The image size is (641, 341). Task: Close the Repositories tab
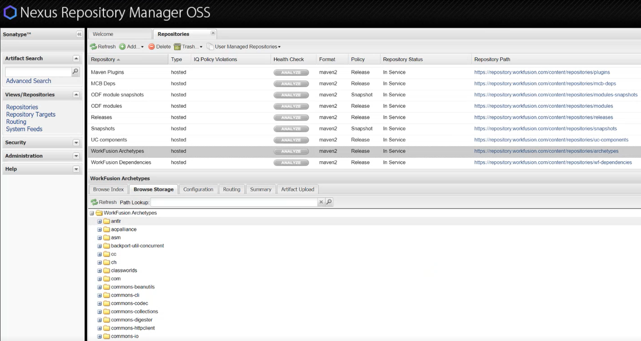pyautogui.click(x=213, y=33)
